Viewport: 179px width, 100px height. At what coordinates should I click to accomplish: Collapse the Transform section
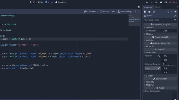[x=160, y=52]
